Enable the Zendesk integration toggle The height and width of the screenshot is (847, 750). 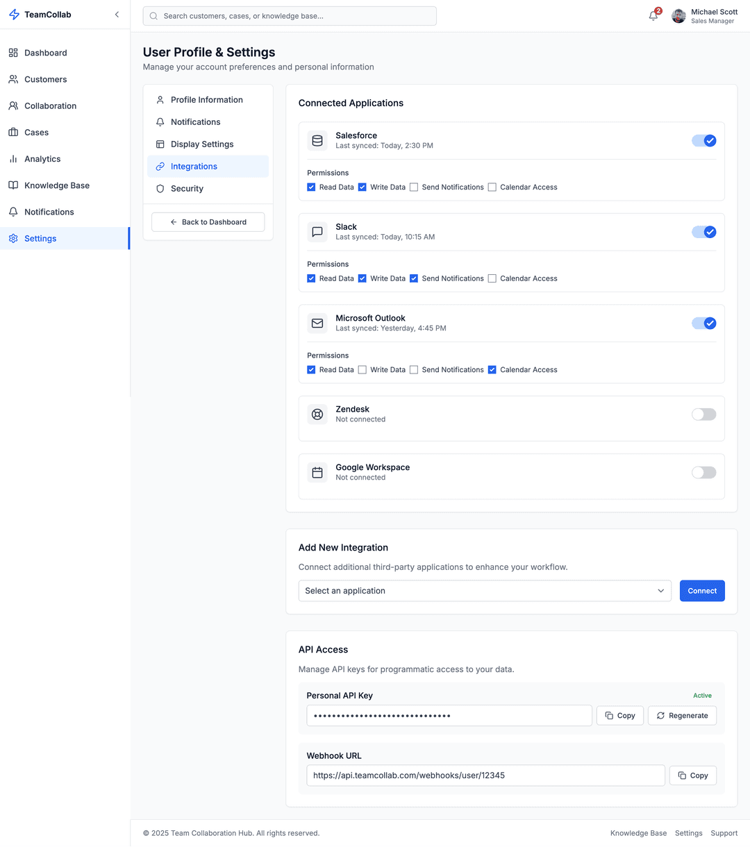click(x=703, y=414)
